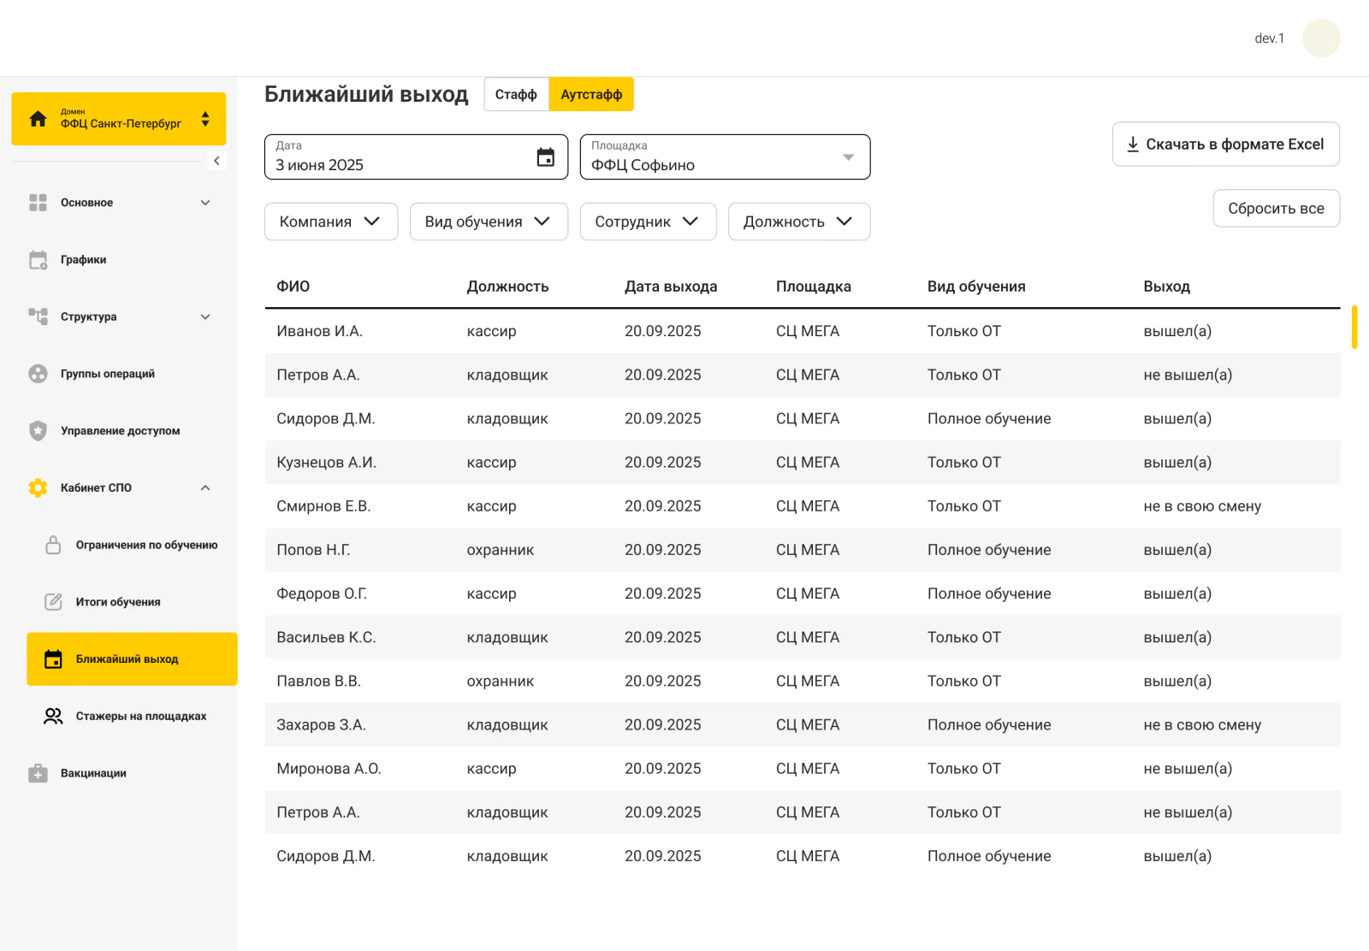This screenshot has width=1369, height=951.
Task: Select the Аутстафф tab
Action: tap(591, 94)
